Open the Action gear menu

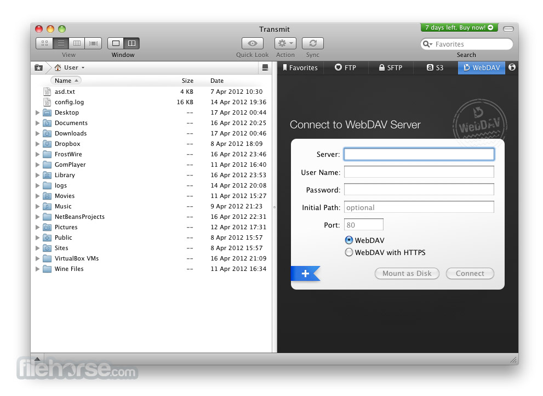[x=285, y=43]
